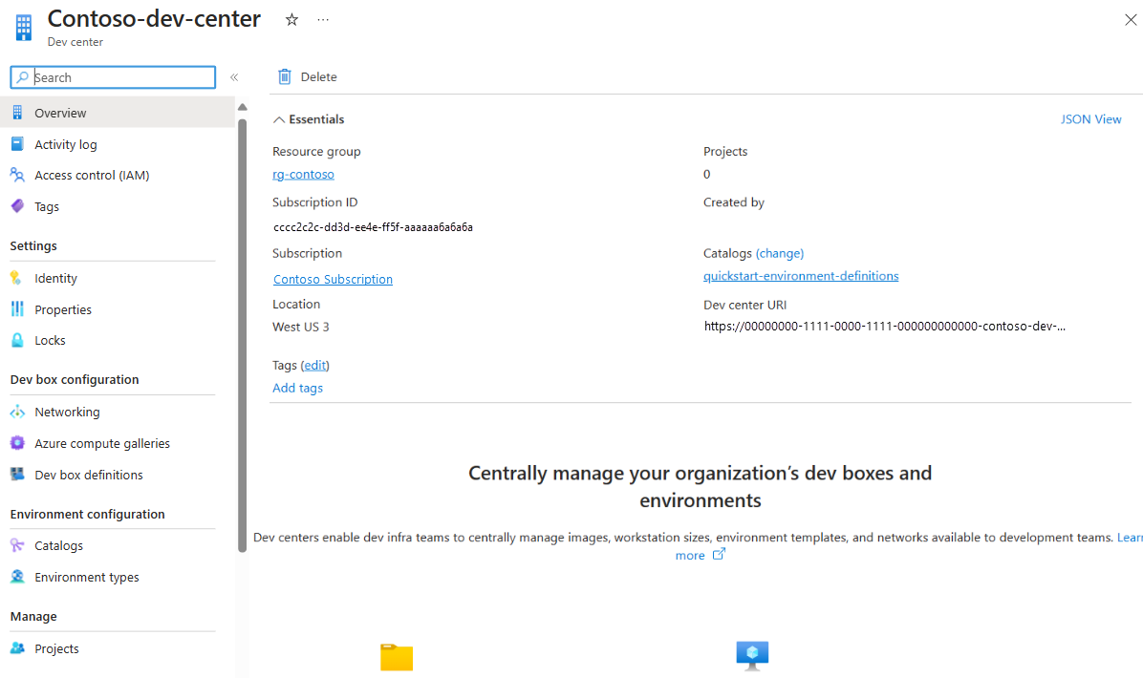This screenshot has height=678, width=1143.
Task: Click the Delete trash can icon
Action: (284, 76)
